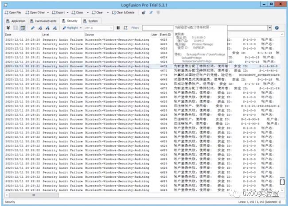288x206 pixels.
Task: Switch to the HardwareEvents log tab
Action: pos(43,21)
